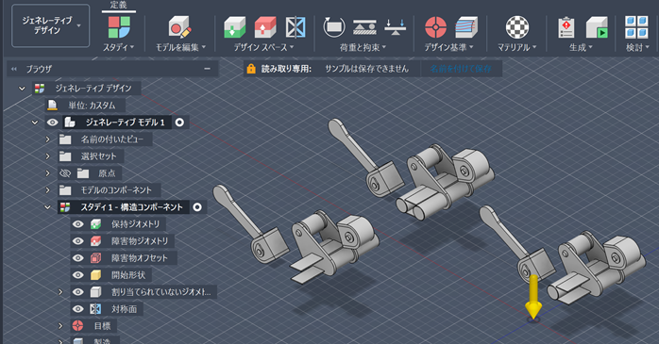Click the yellow 開始形状 cube icon
Screen dimensions: 659x344
[x=95, y=275]
